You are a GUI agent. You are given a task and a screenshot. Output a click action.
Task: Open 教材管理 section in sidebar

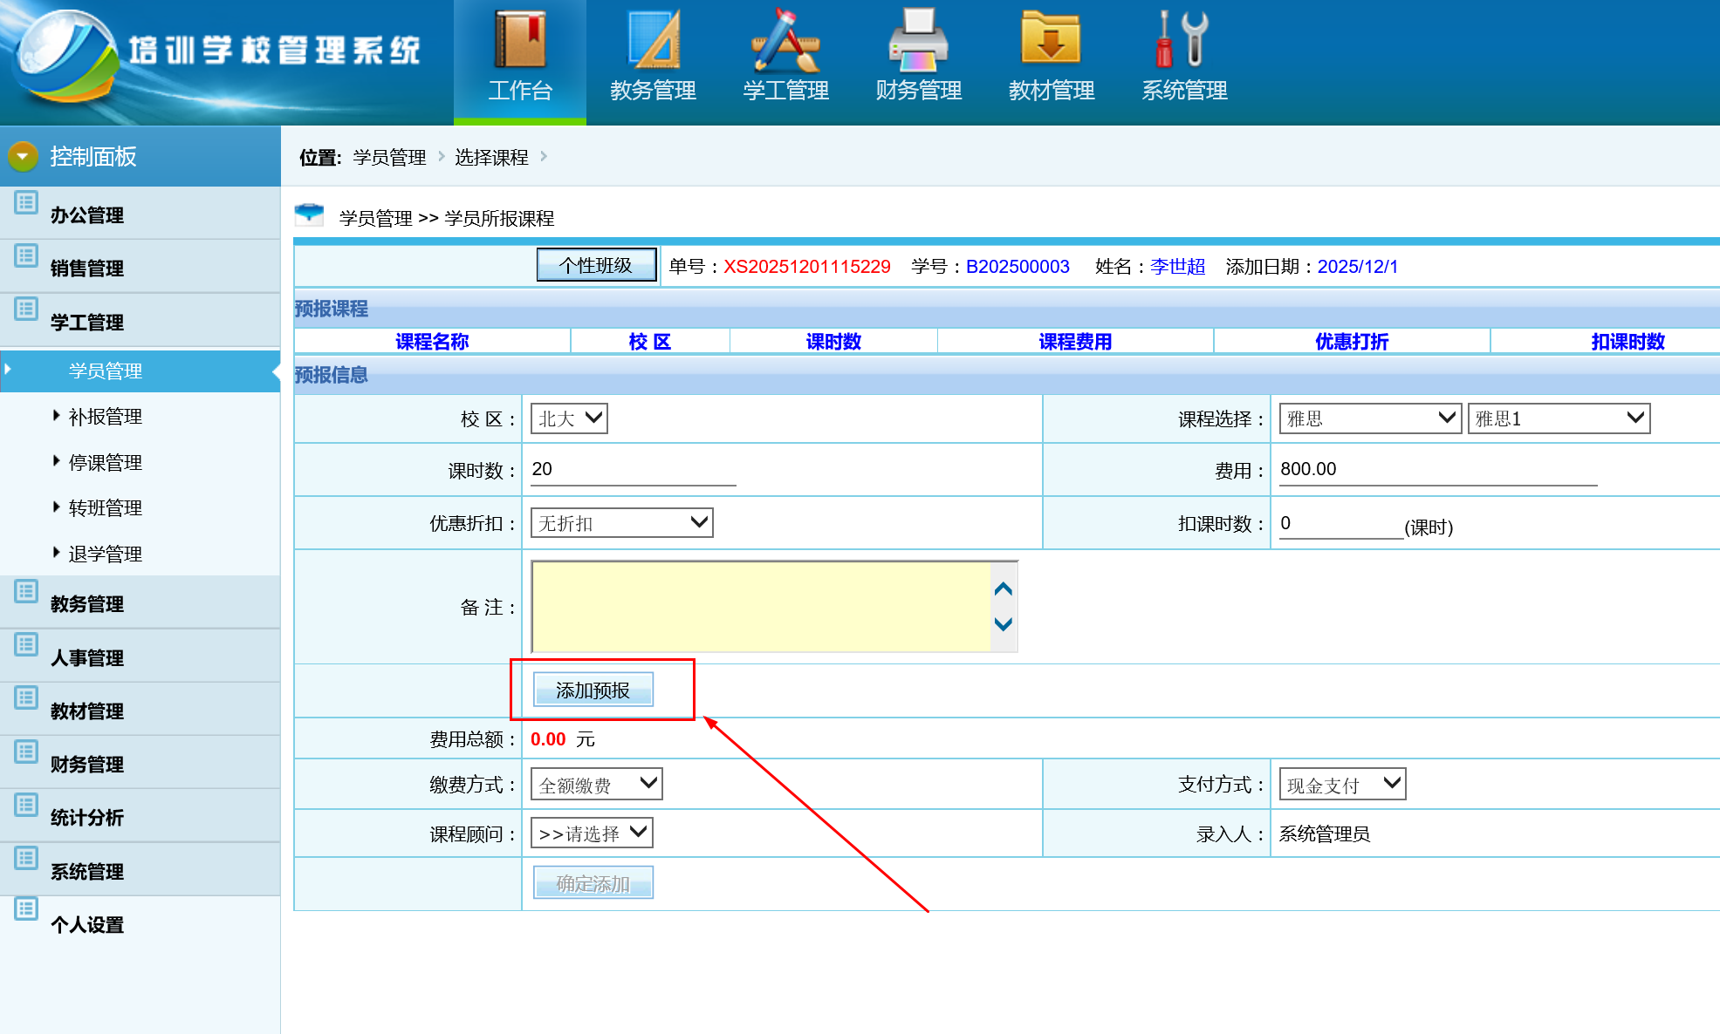pos(140,710)
